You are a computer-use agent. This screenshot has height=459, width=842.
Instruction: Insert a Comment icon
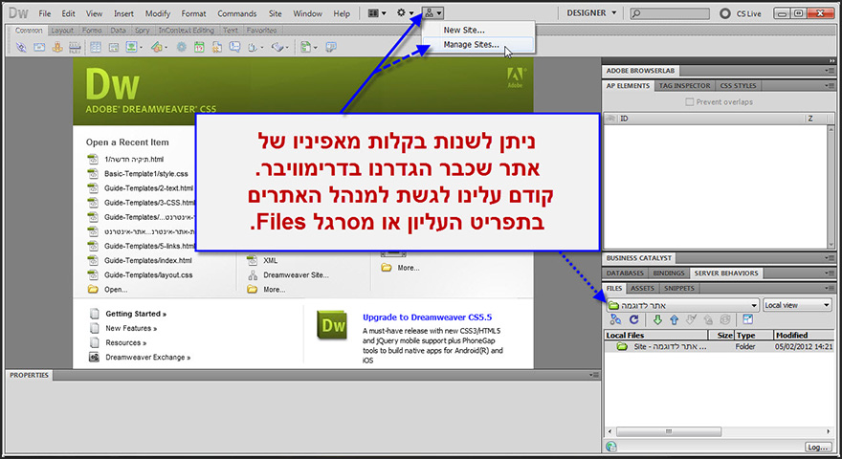(x=234, y=47)
